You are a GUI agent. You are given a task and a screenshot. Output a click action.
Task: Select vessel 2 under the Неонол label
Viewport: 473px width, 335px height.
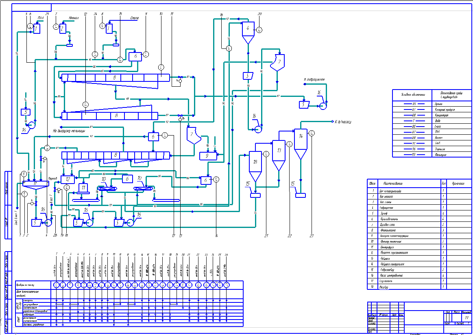[x=63, y=29]
